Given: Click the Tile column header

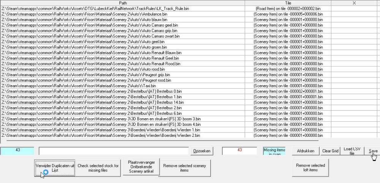Looking at the screenshot, I should (288, 3).
